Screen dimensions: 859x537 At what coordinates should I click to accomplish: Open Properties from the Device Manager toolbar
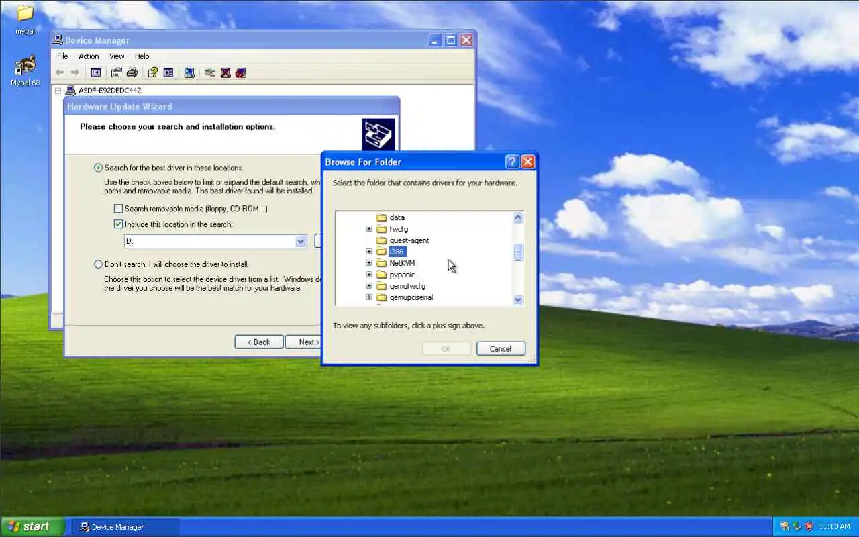(x=116, y=72)
